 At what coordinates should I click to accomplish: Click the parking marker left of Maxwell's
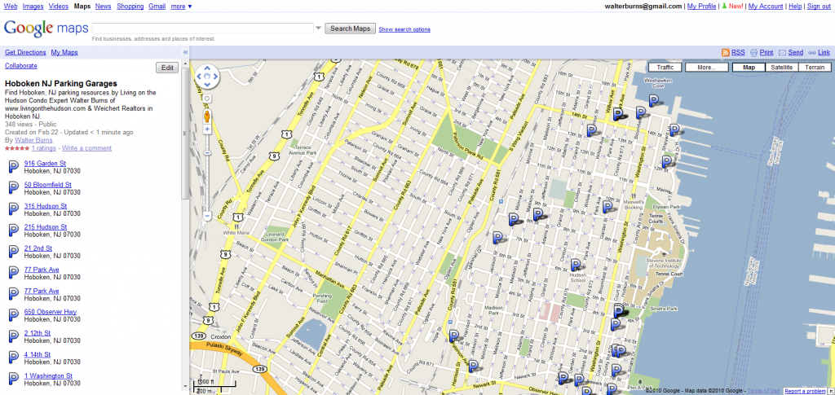(x=607, y=207)
